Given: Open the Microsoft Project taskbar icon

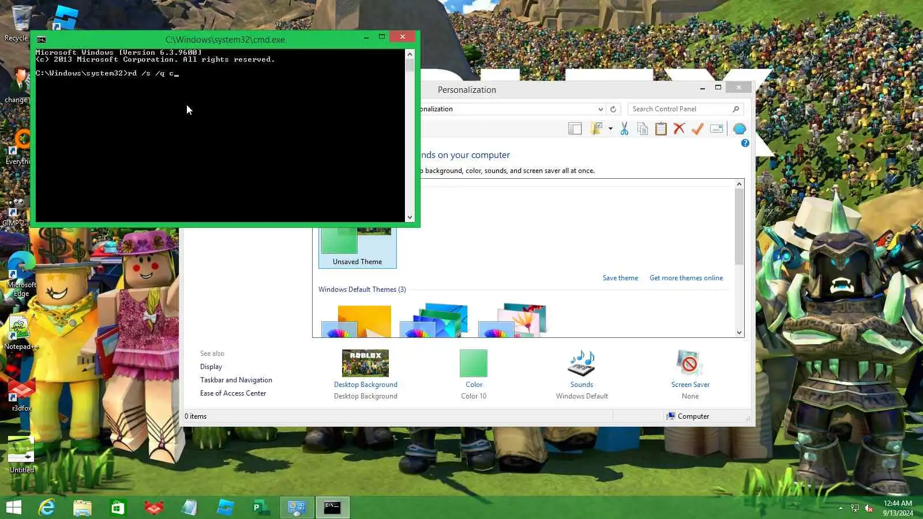Looking at the screenshot, I should [261, 507].
